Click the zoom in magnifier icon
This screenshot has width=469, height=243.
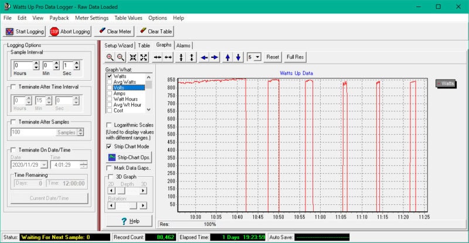[110, 57]
